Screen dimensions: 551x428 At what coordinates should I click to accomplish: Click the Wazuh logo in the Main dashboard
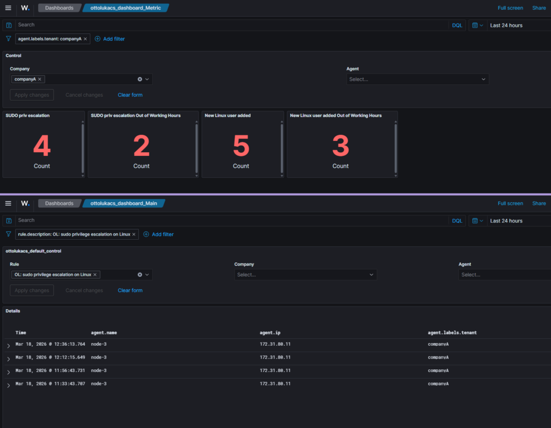pyautogui.click(x=25, y=204)
